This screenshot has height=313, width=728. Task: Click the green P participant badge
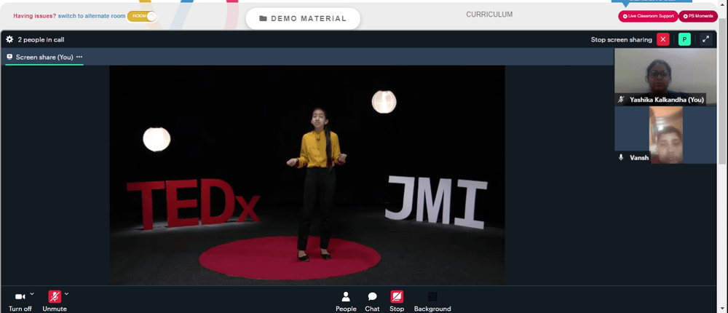click(x=684, y=39)
